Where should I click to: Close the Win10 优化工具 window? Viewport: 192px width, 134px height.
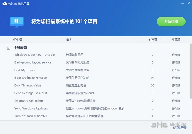pyautogui.click(x=189, y=3)
